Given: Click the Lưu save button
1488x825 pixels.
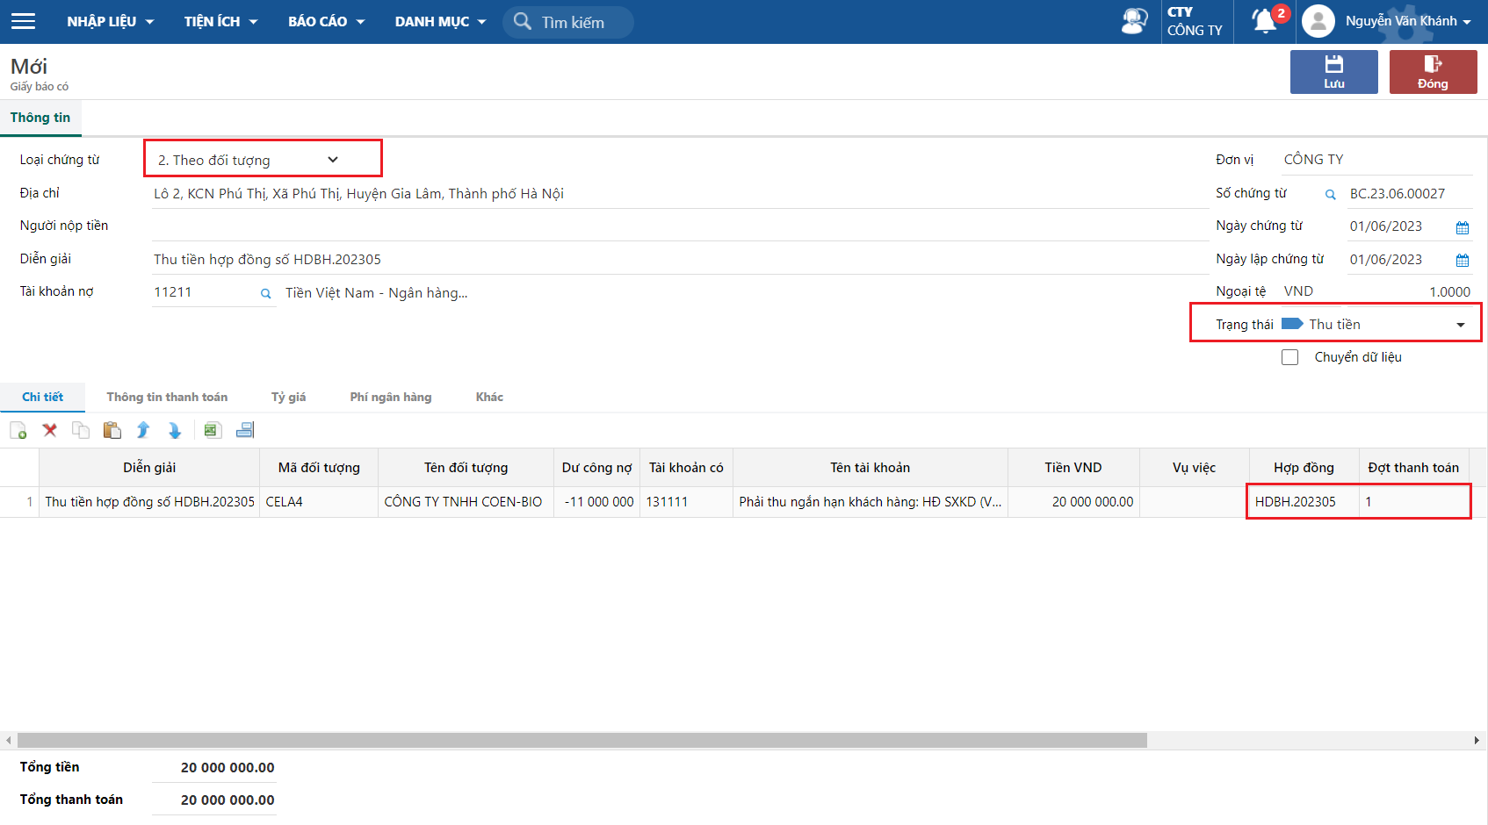Looking at the screenshot, I should (x=1333, y=72).
